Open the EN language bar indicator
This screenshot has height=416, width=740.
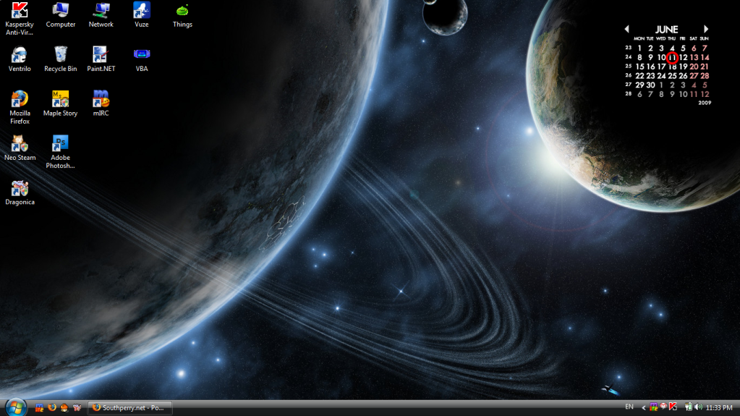pos(629,407)
